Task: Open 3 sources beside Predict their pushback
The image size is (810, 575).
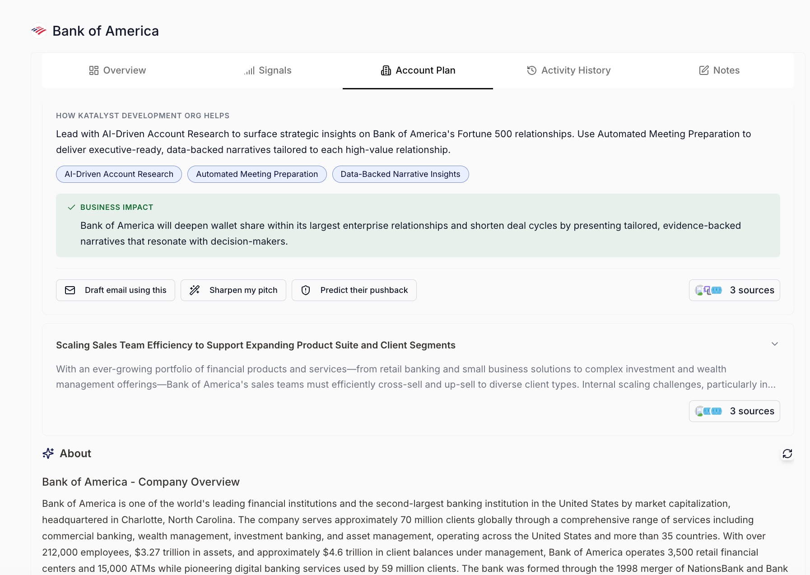Action: [x=735, y=290]
